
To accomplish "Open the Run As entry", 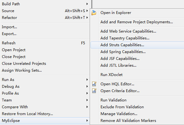I will click(45, 80).
